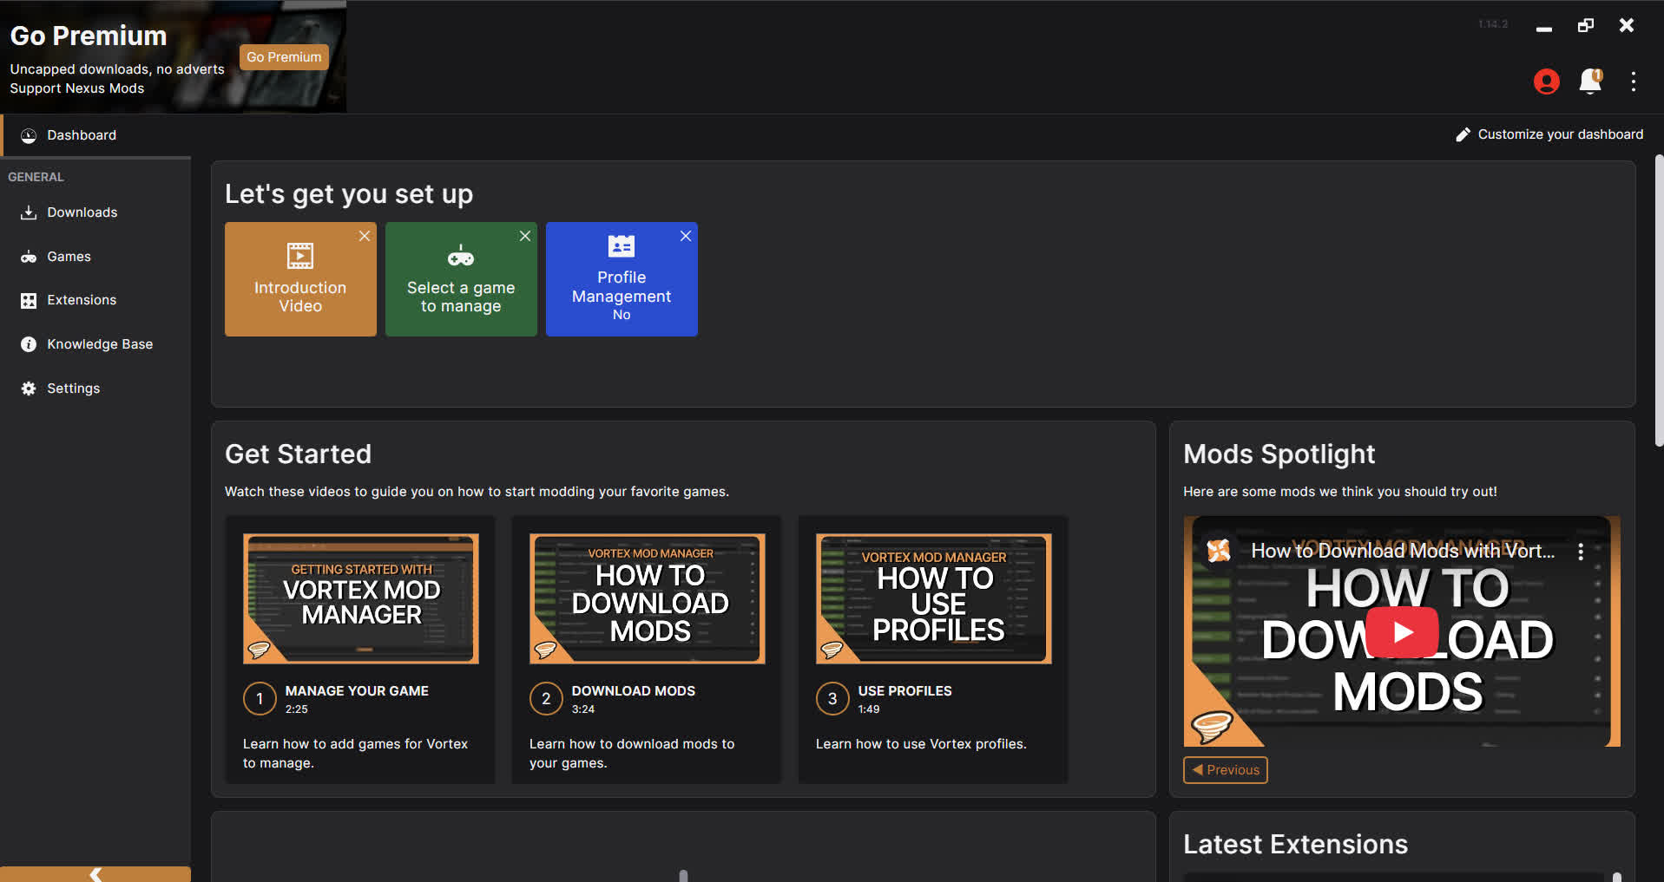Click the Knowledge Base info icon
The image size is (1664, 882).
pyautogui.click(x=29, y=344)
